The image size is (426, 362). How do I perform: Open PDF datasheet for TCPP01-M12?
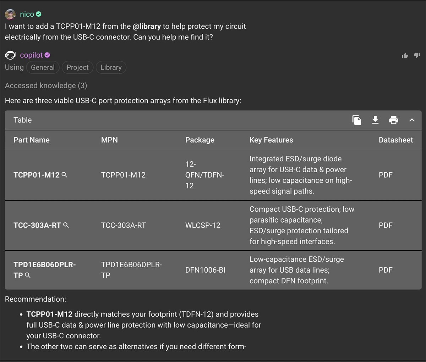[x=386, y=175]
